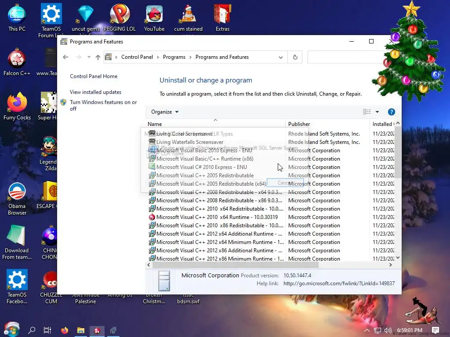Open the notification center icon
450x337 pixels.
435,330
